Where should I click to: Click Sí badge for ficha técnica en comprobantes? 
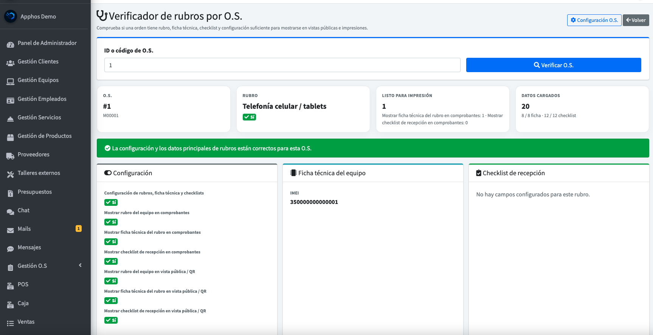click(111, 242)
